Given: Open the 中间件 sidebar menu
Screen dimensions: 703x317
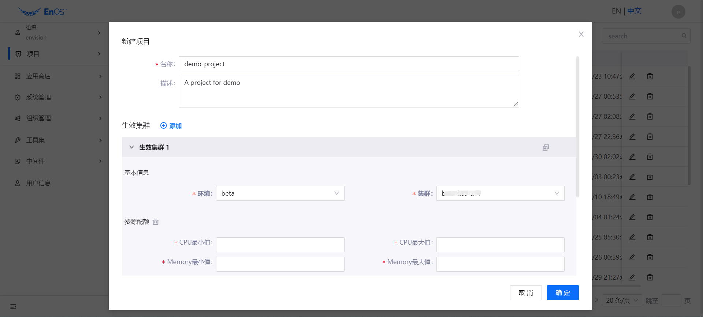Looking at the screenshot, I should [x=54, y=161].
